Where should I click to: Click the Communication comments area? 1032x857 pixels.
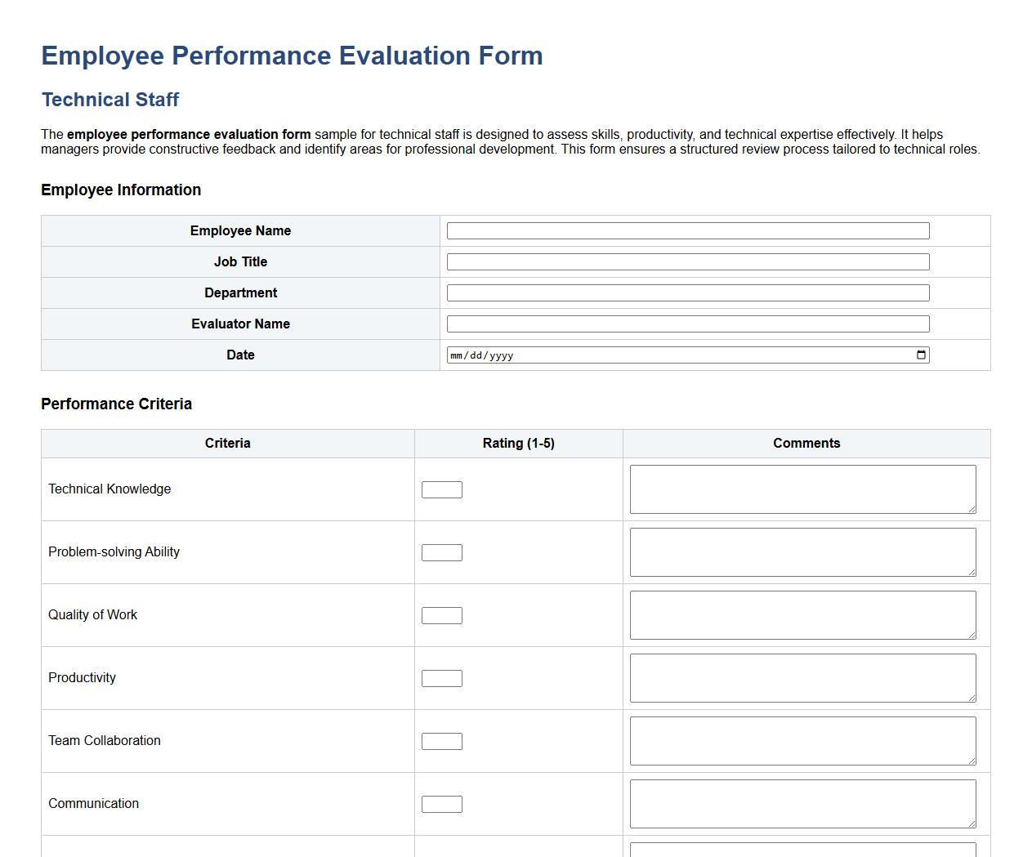(x=802, y=803)
